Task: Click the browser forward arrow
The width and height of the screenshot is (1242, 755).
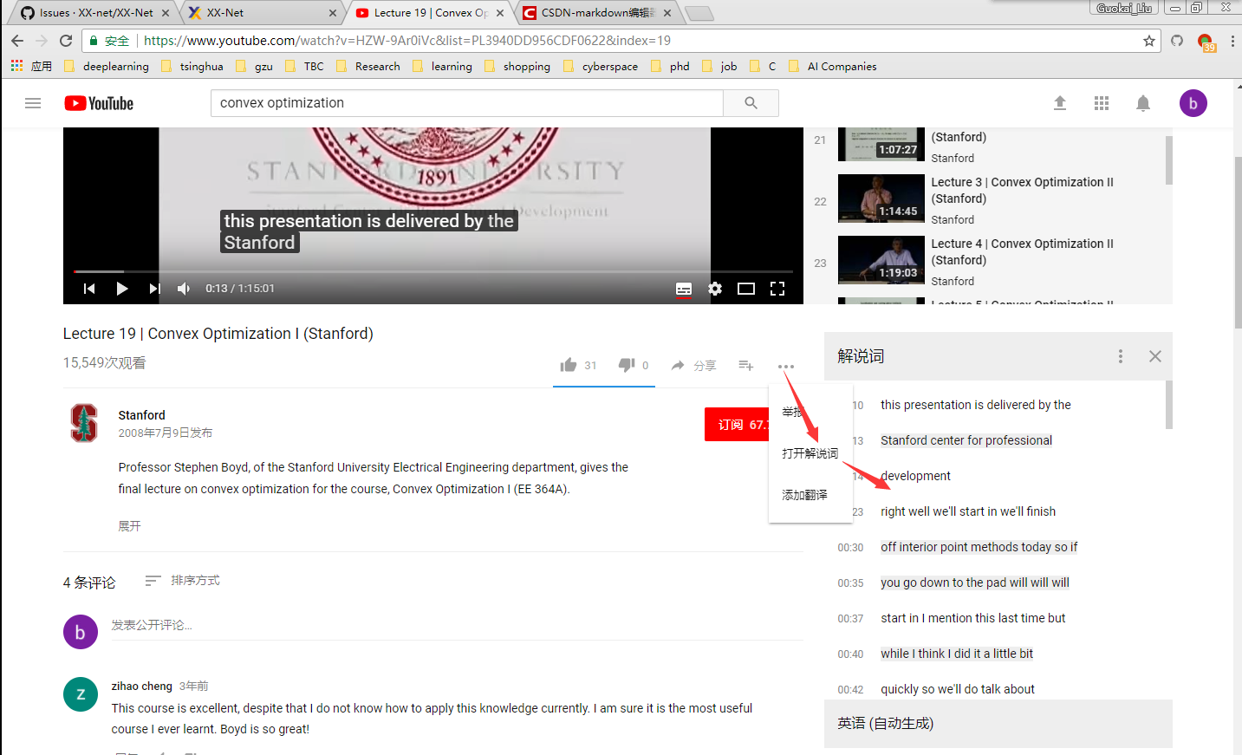Action: click(42, 41)
